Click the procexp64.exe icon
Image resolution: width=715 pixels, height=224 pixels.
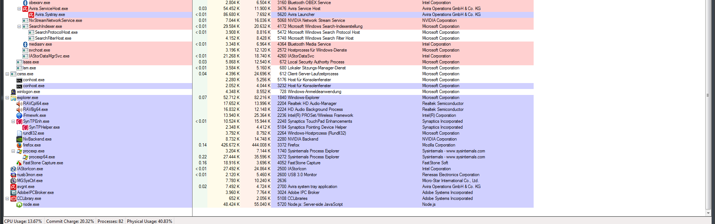25,157
